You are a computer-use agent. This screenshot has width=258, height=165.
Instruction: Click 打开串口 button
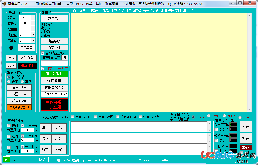tap(26, 48)
